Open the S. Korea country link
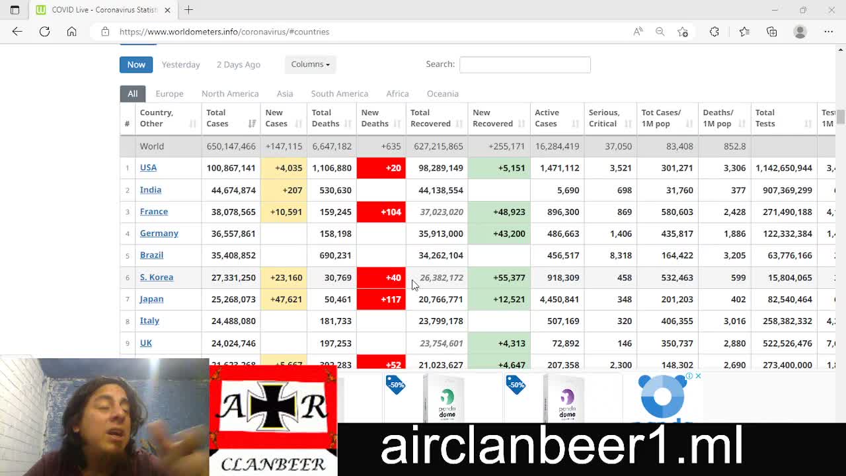The height and width of the screenshot is (476, 846). [x=157, y=277]
